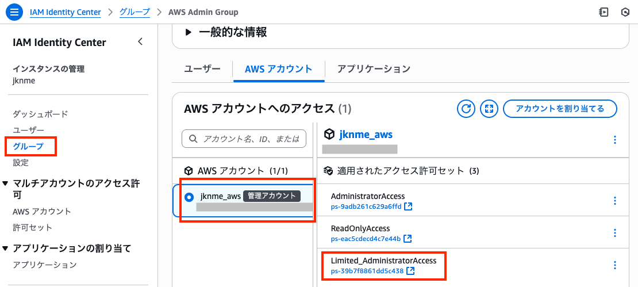Image resolution: width=638 pixels, height=287 pixels.
Task: Open three-dot menu for Limited_AdministratorAccess row
Action: click(615, 265)
